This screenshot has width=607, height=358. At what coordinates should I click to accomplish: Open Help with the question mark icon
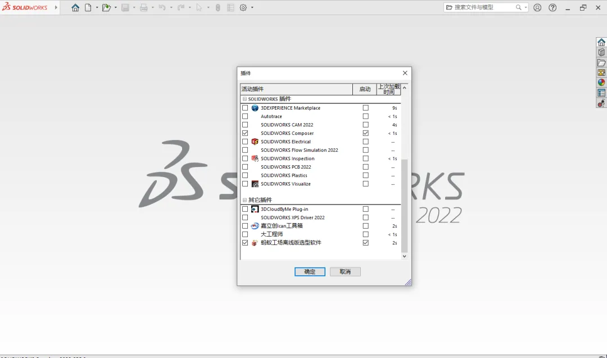pyautogui.click(x=552, y=7)
